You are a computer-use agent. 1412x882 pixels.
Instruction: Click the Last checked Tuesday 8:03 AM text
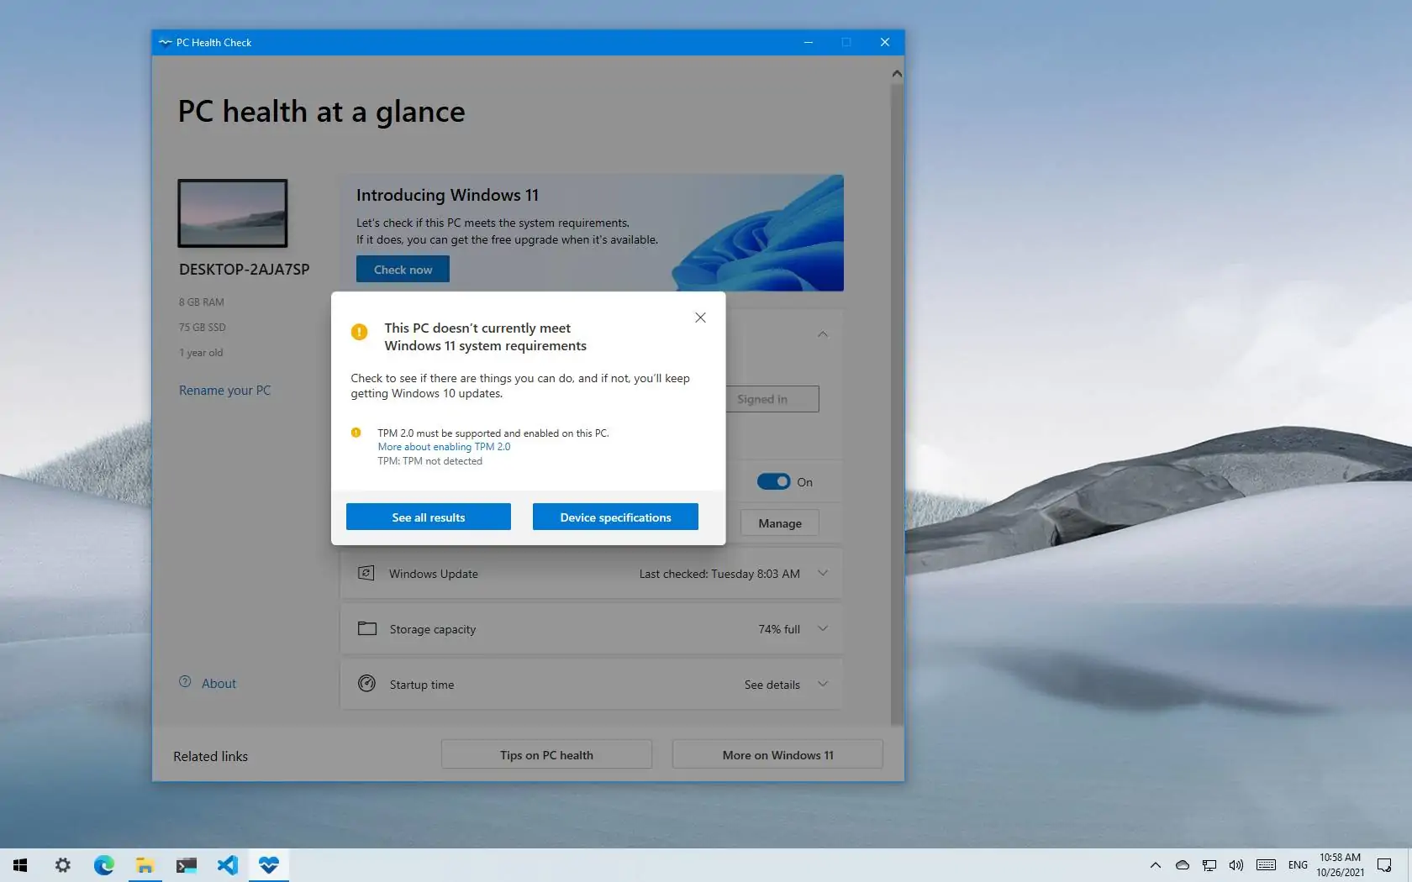tap(719, 574)
